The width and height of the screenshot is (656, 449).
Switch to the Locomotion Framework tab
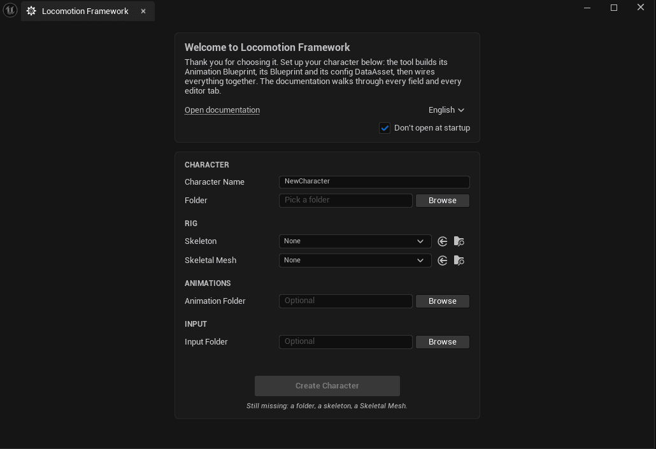tap(85, 11)
